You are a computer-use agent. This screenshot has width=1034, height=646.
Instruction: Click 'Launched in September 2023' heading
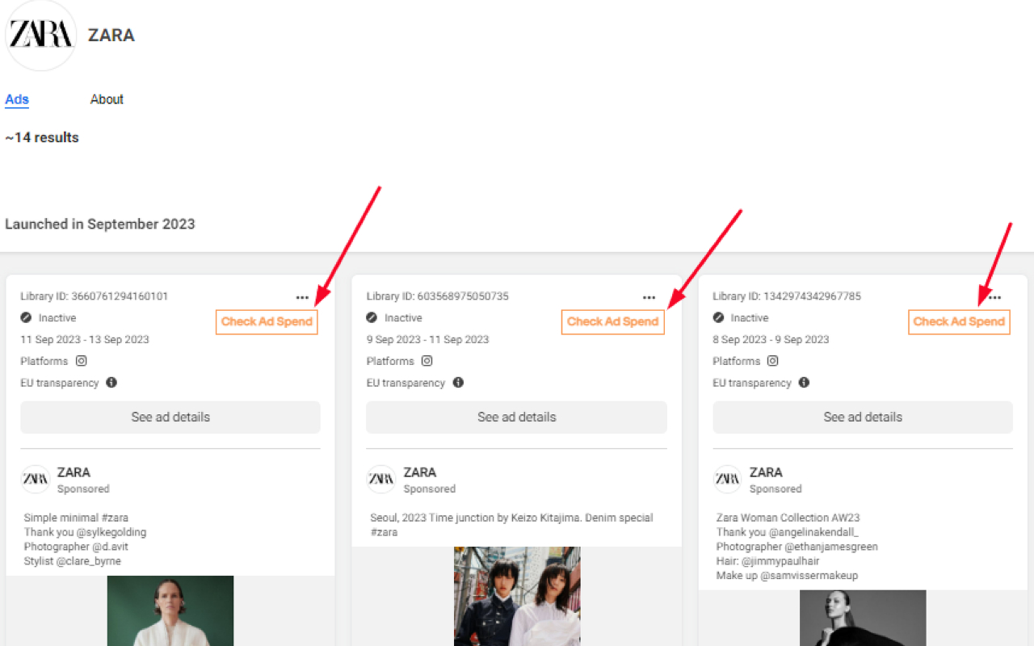click(100, 224)
